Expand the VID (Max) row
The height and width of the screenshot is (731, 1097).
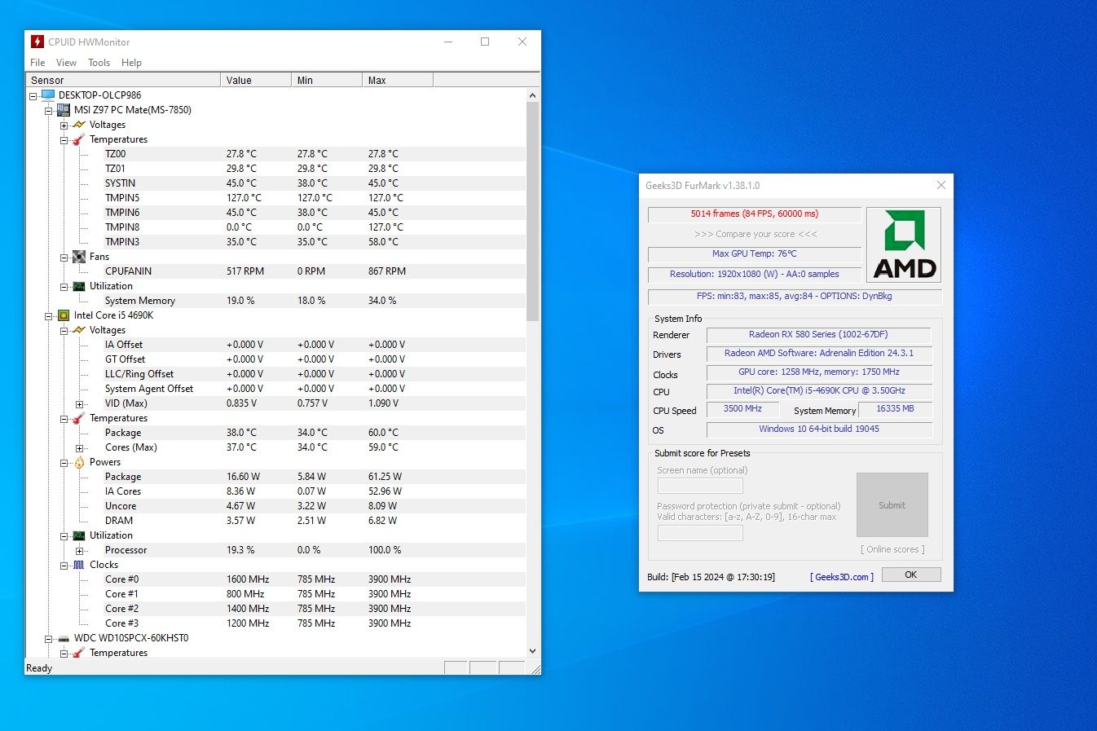pyautogui.click(x=80, y=404)
